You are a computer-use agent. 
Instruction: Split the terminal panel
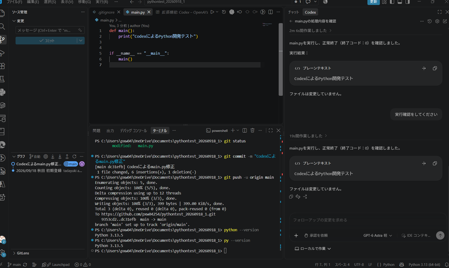[x=245, y=130]
